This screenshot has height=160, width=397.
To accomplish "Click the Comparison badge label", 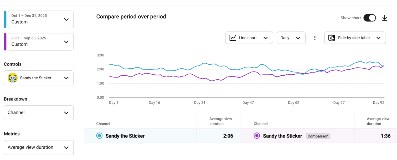I will (318, 136).
